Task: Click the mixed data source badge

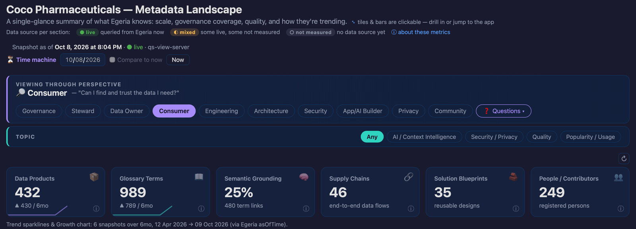Action: [x=184, y=32]
